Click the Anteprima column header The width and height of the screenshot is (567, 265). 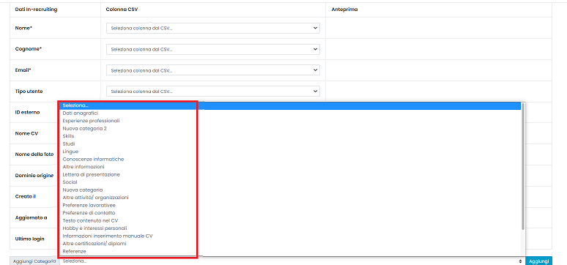(x=344, y=10)
